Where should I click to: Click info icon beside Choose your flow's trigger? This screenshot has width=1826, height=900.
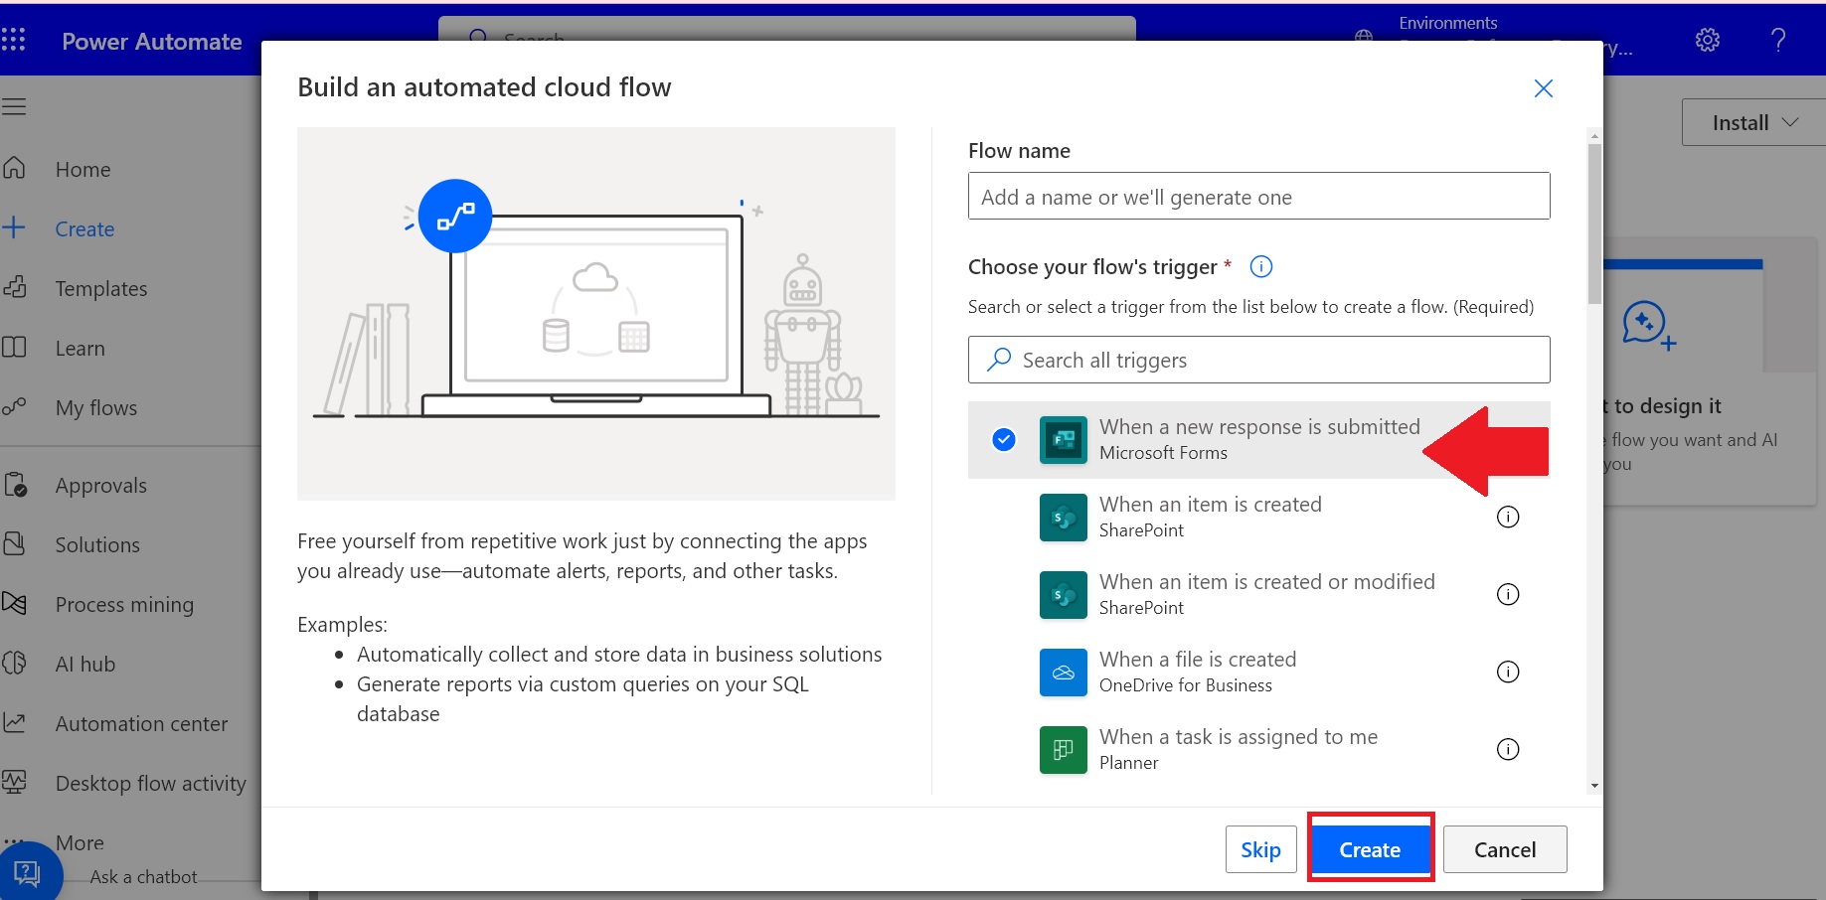(x=1260, y=266)
